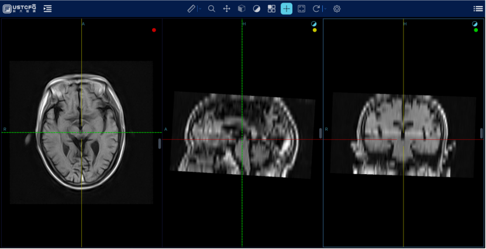Open the measurement tool dropdown arrow
Viewport: 486px width, 249px height.
pos(200,9)
